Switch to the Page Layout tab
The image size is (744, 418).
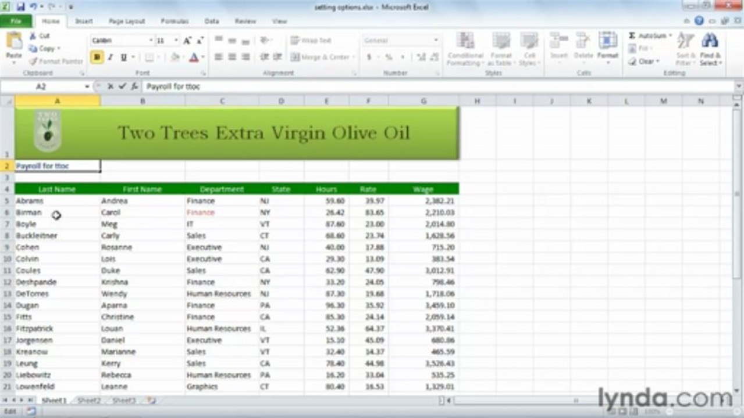(x=127, y=21)
